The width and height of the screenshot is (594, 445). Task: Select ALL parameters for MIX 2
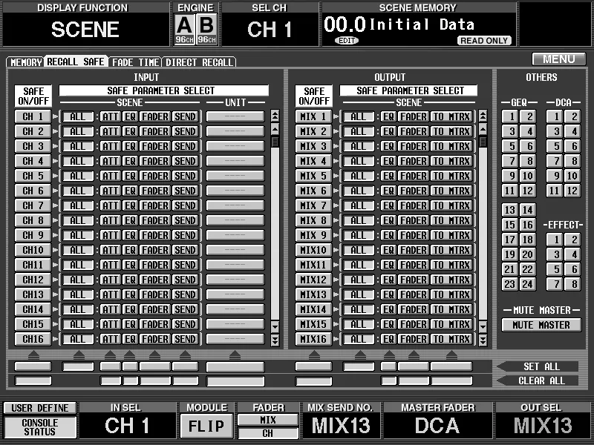[x=359, y=131]
